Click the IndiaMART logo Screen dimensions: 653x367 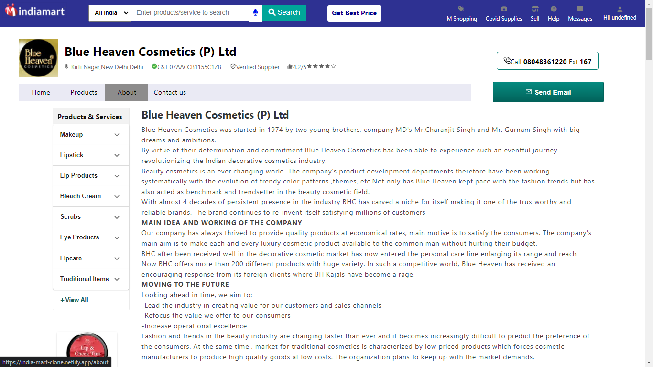tap(34, 11)
